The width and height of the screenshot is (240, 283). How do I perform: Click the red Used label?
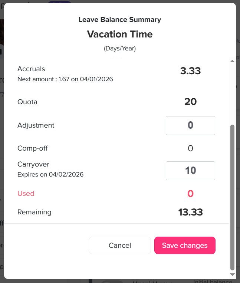pyautogui.click(x=26, y=194)
